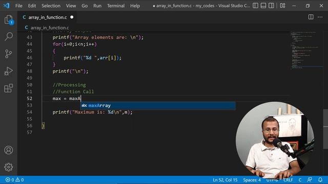The width and height of the screenshot is (328, 184).
Task: Open the Selection menu
Action: tap(51, 6)
